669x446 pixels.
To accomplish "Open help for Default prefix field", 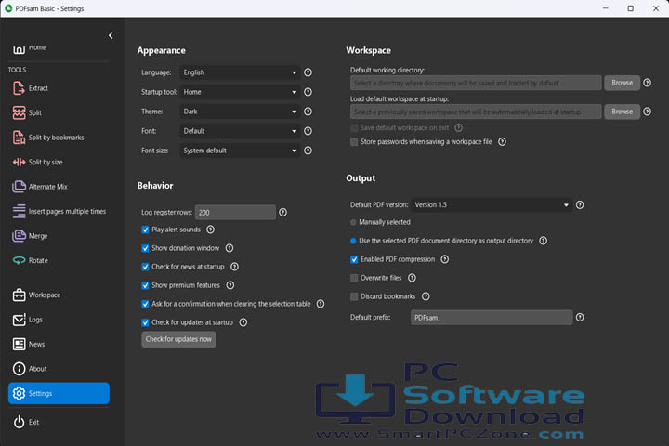I will [580, 317].
